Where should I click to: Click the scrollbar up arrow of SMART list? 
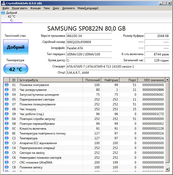167,80
